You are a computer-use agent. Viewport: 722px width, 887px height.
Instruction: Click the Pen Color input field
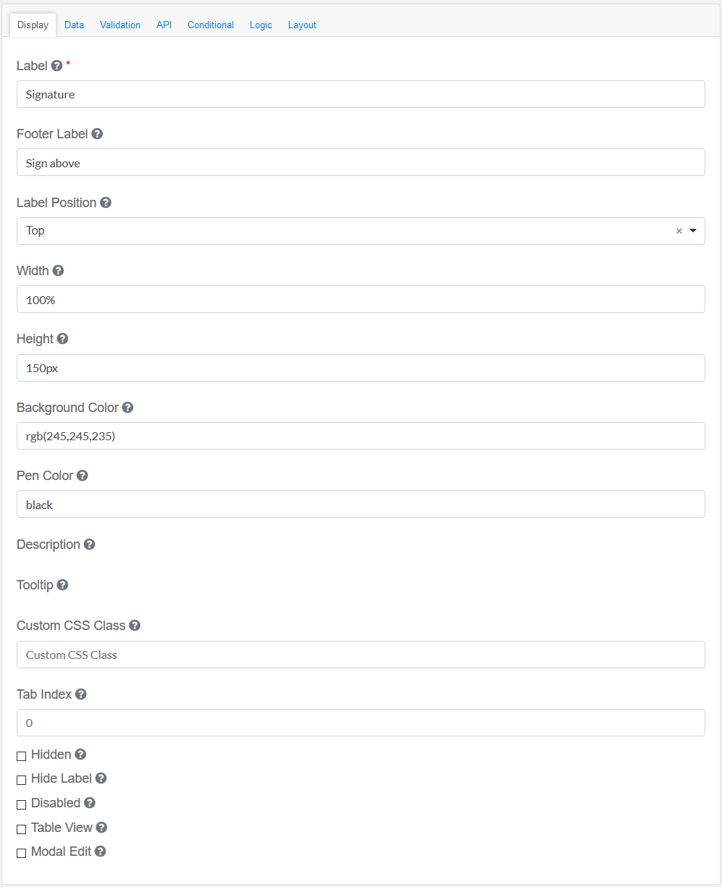pos(361,505)
